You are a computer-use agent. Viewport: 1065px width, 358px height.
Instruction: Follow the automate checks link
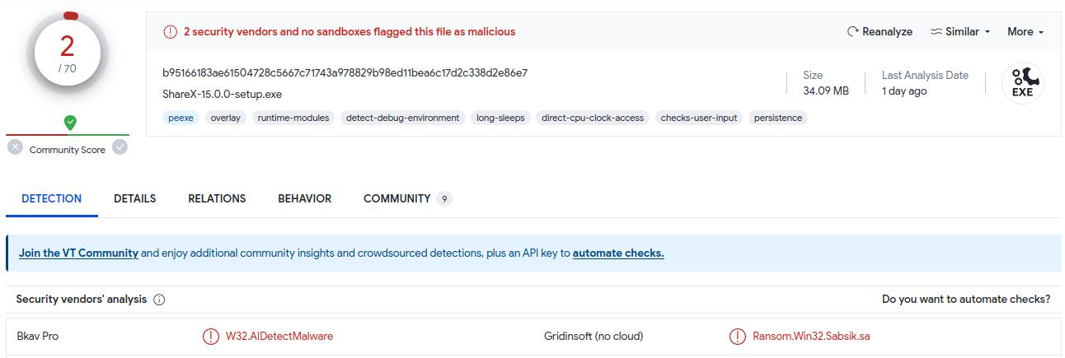(x=617, y=253)
